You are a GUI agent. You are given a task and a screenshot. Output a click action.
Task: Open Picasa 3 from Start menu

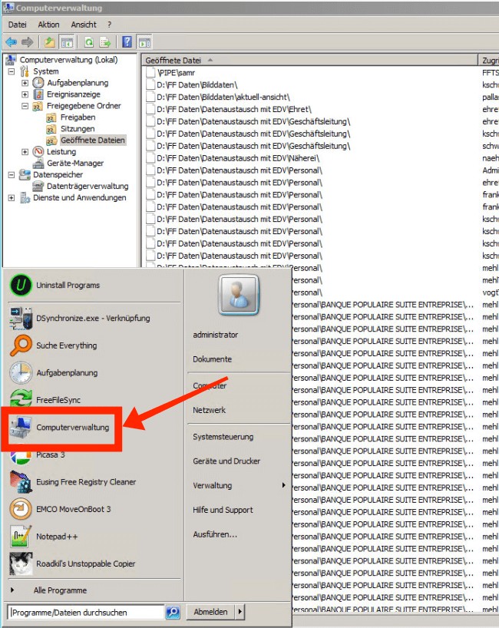click(51, 454)
